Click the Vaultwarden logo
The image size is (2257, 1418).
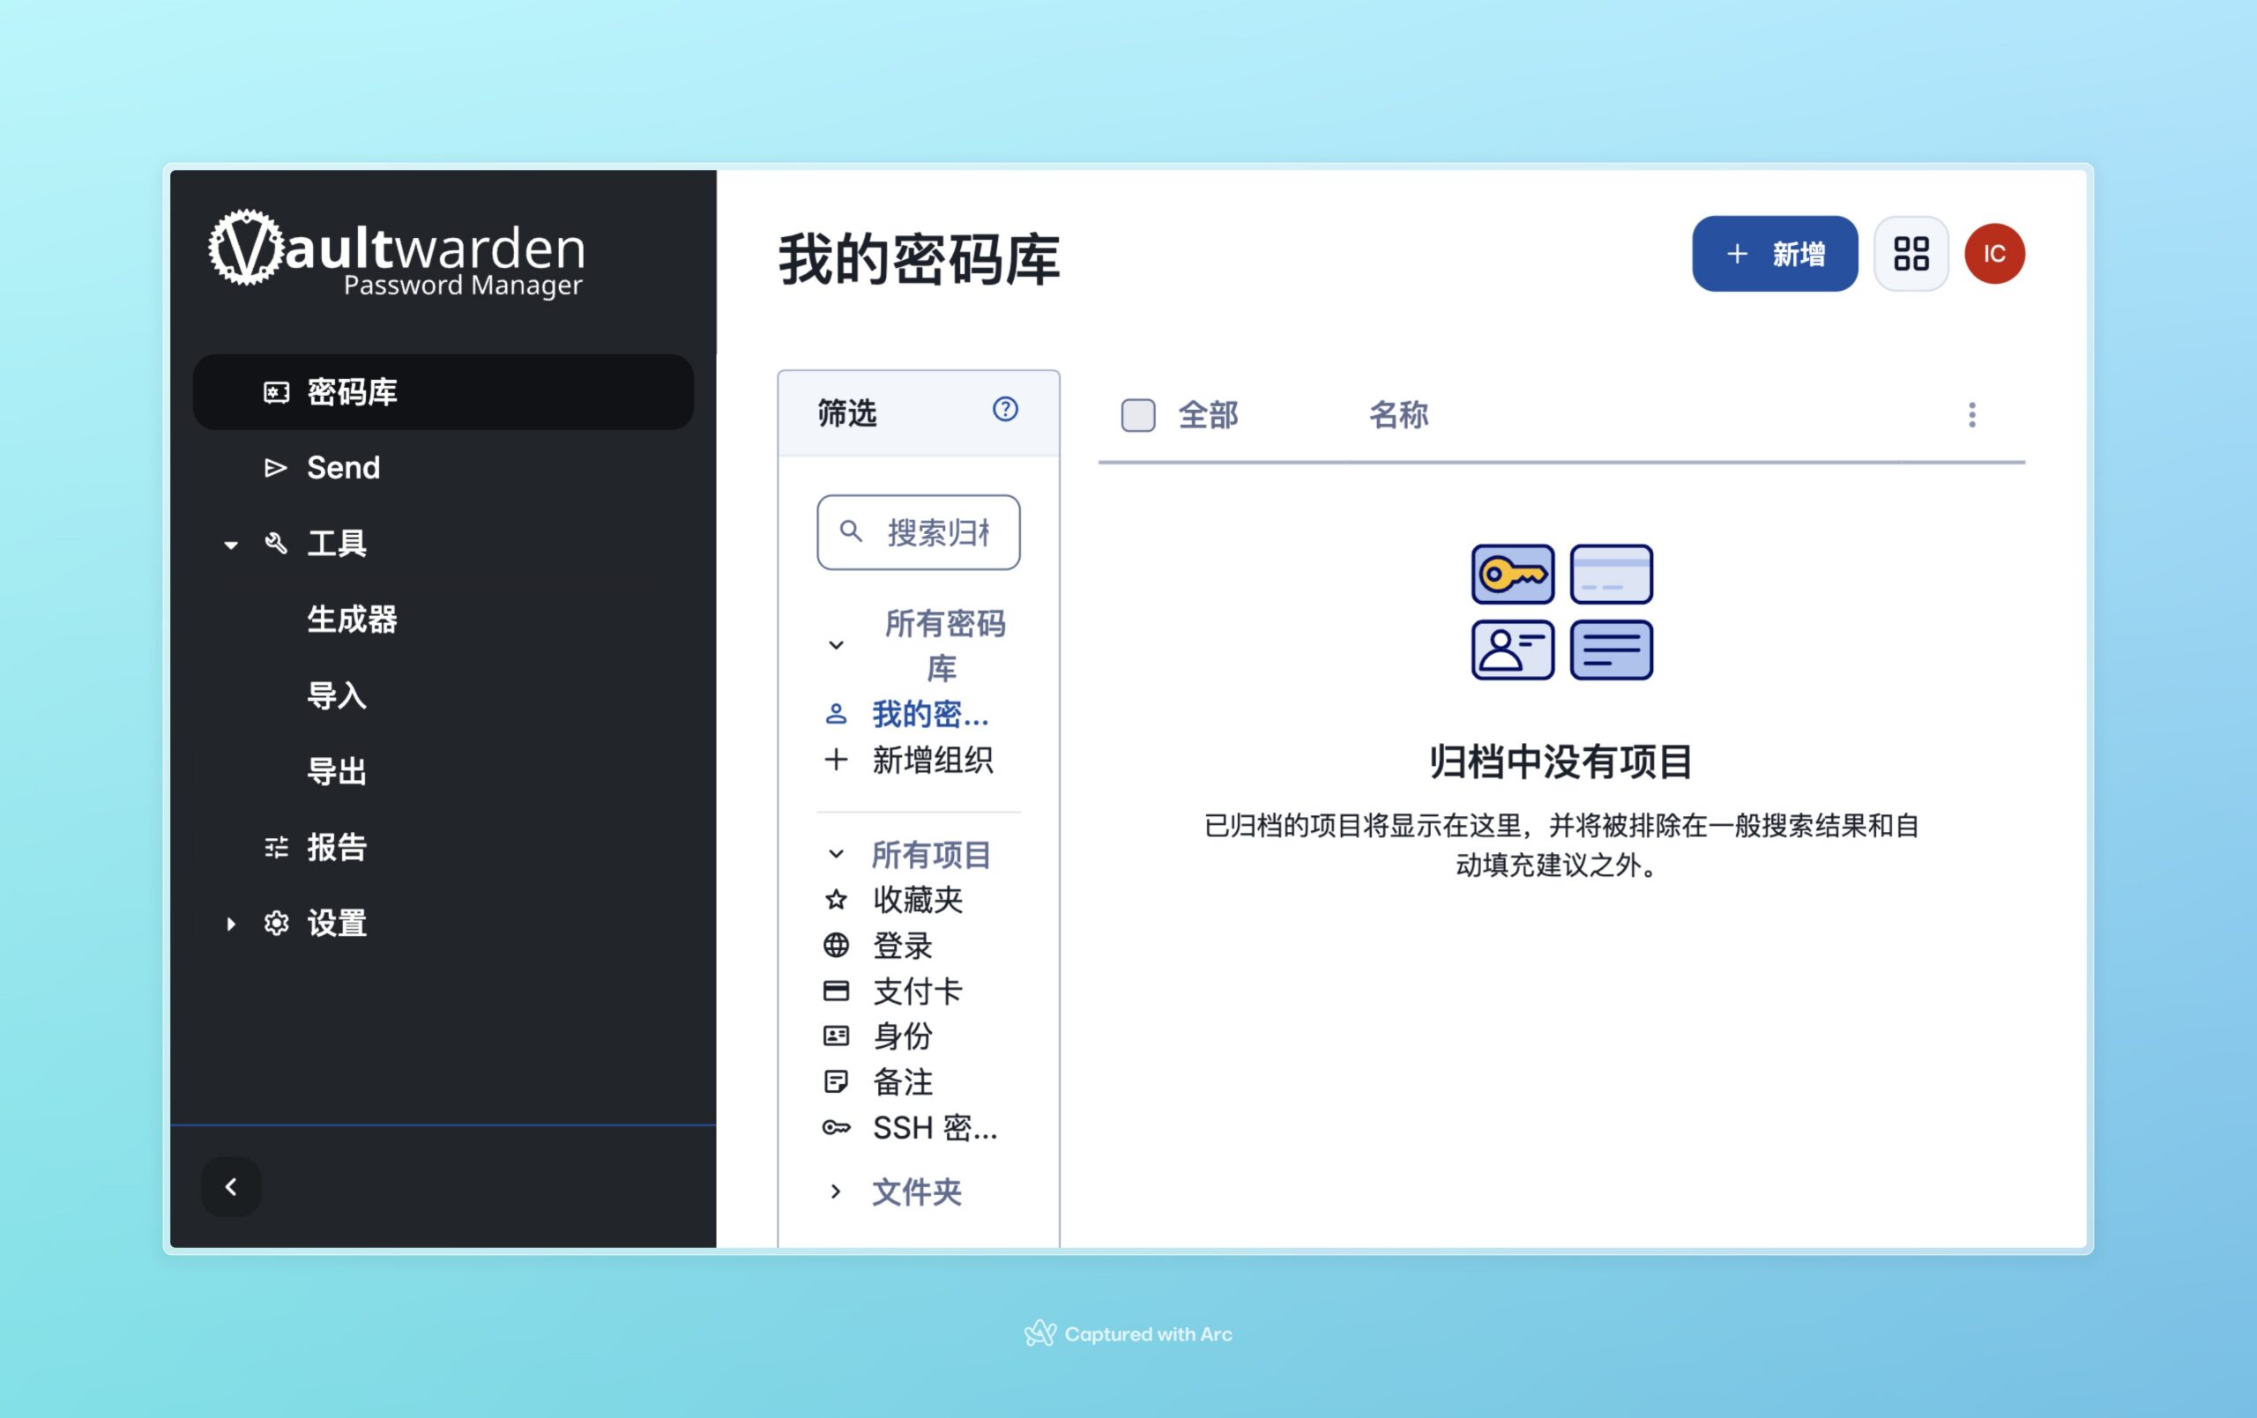point(397,252)
